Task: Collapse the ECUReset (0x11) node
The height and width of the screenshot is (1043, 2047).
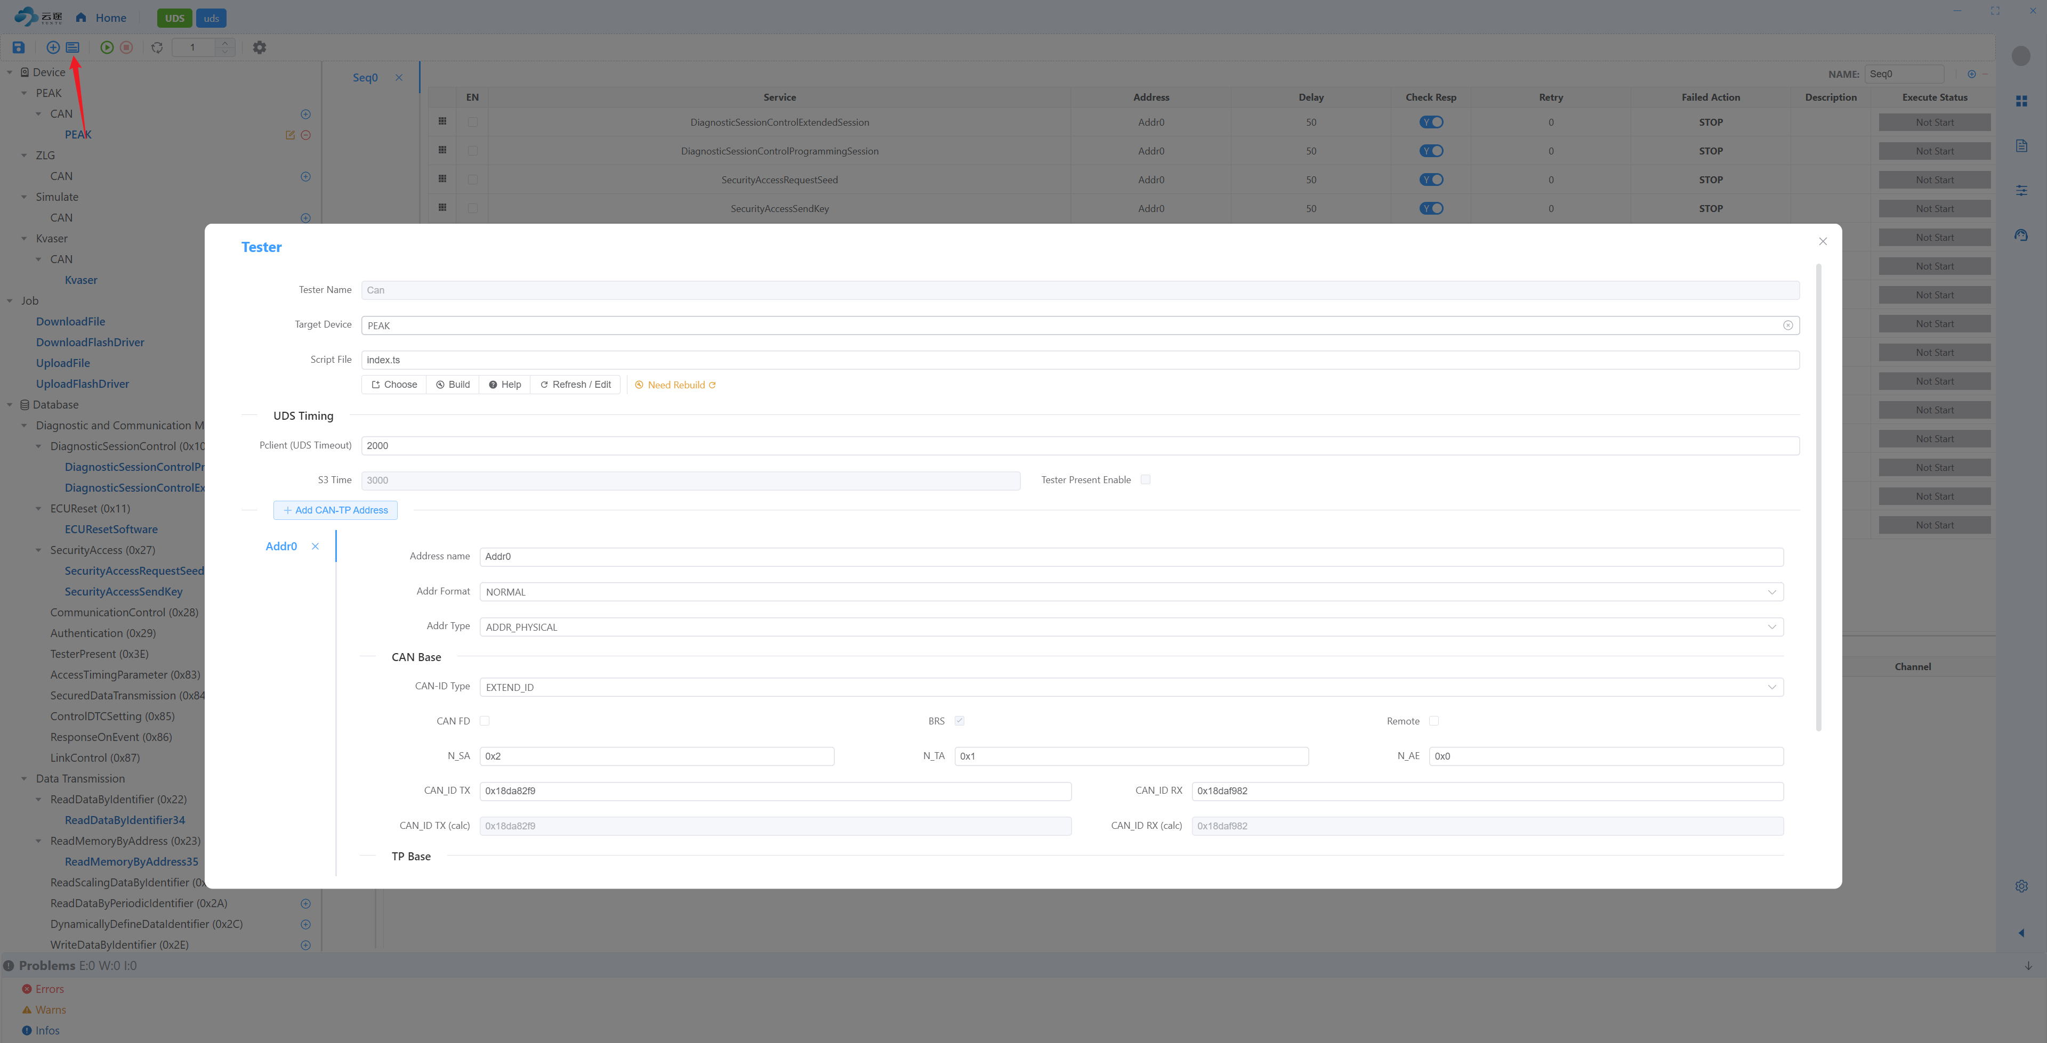Action: click(x=38, y=508)
